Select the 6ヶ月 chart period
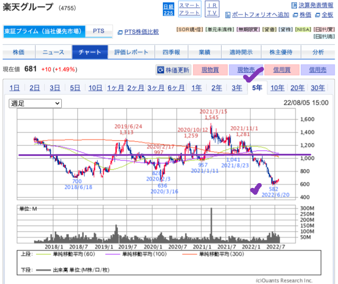Viewport: 338px width, 284px height. [176, 88]
